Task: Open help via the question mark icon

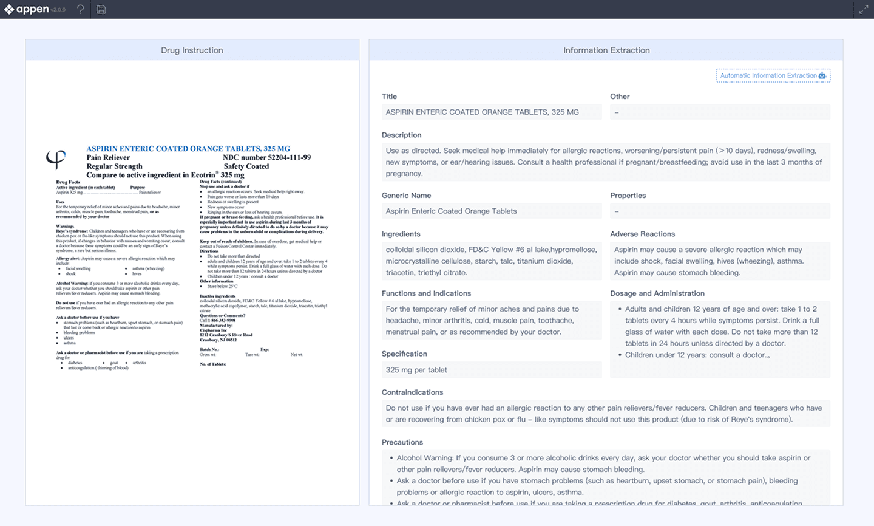Action: tap(80, 9)
